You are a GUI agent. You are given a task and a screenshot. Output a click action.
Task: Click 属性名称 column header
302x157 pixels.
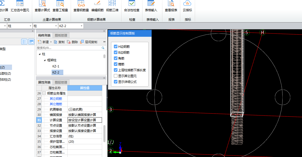pyautogui.click(x=55, y=88)
